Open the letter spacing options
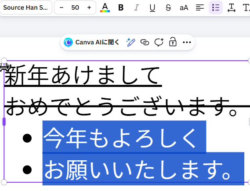 [x=232, y=7]
